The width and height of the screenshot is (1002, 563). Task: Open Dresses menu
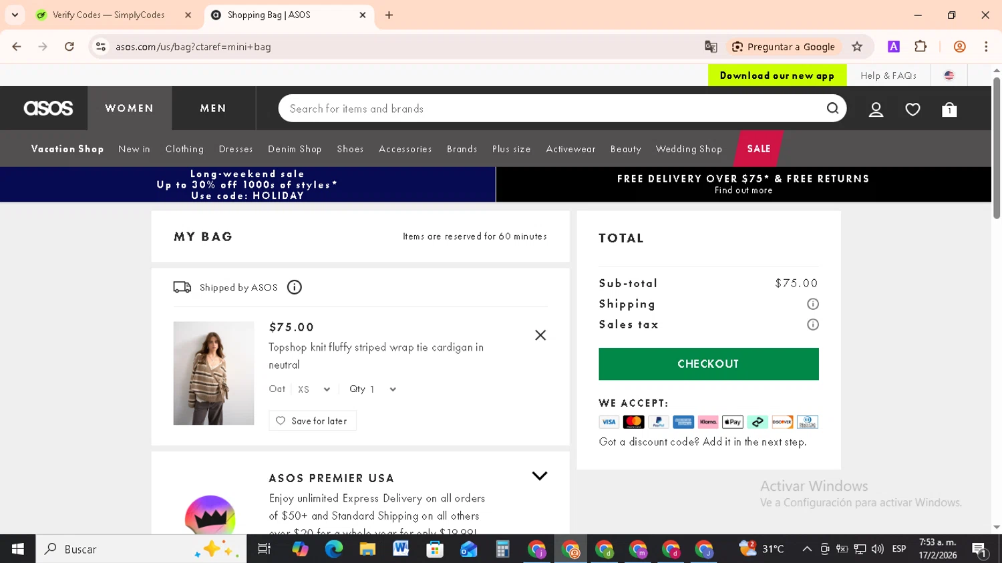click(x=236, y=149)
